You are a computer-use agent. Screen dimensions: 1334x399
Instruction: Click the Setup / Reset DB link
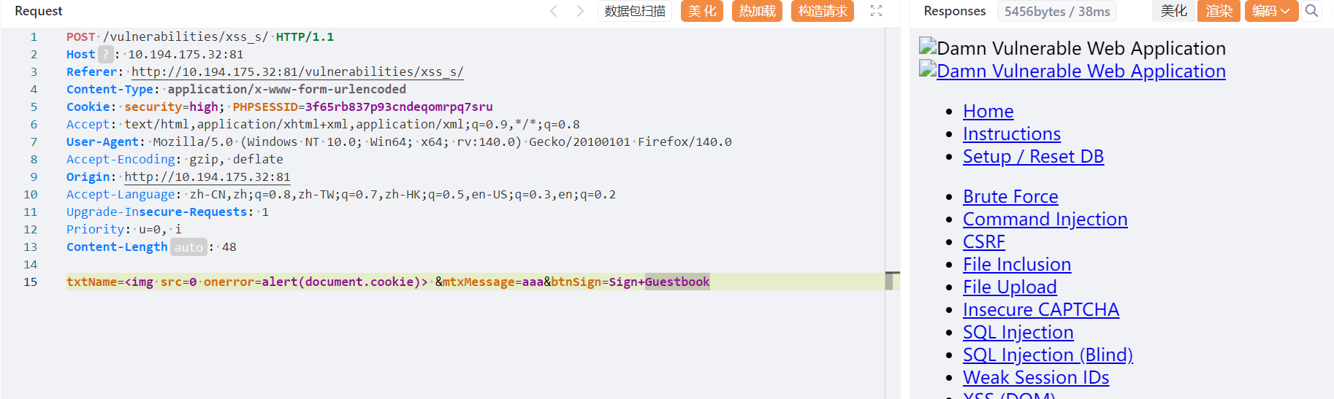click(1032, 157)
